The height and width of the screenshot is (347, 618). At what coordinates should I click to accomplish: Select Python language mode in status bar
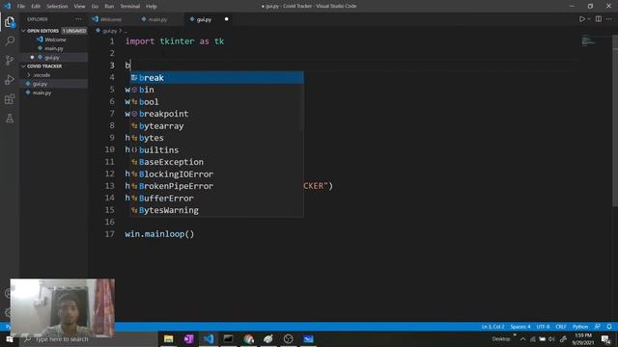click(580, 327)
